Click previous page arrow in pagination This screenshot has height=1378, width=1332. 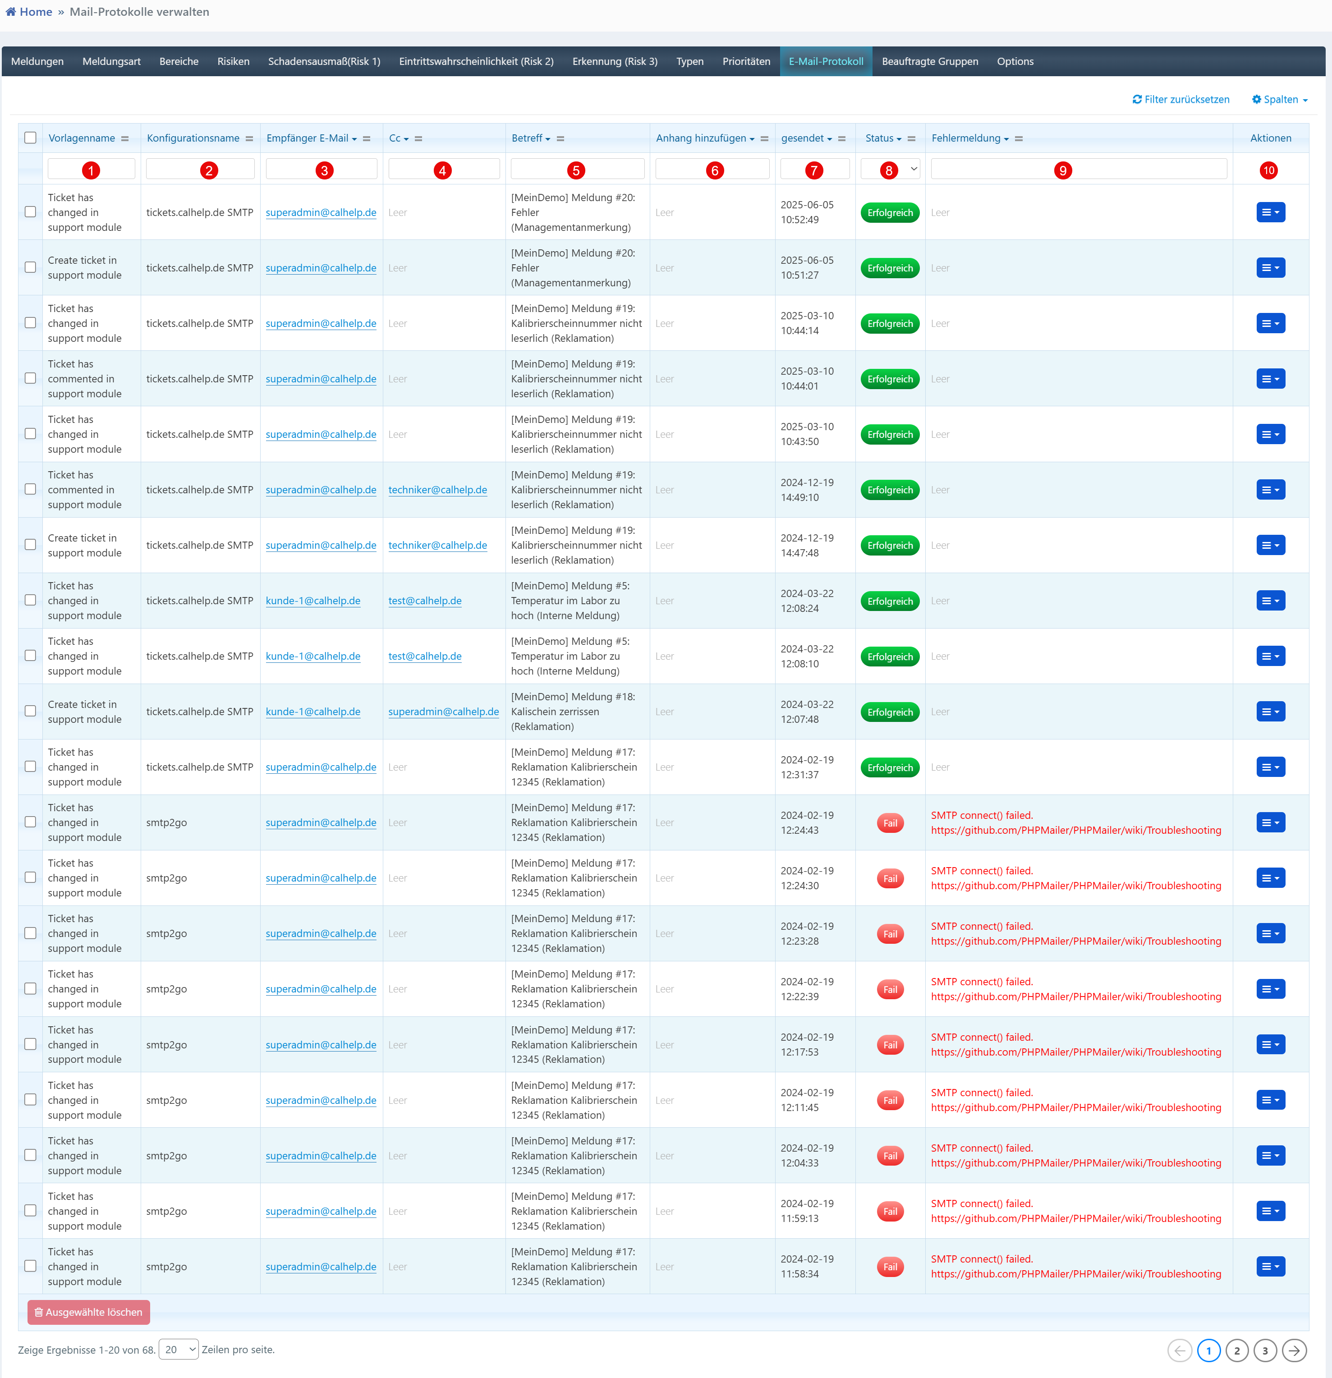pos(1180,1350)
